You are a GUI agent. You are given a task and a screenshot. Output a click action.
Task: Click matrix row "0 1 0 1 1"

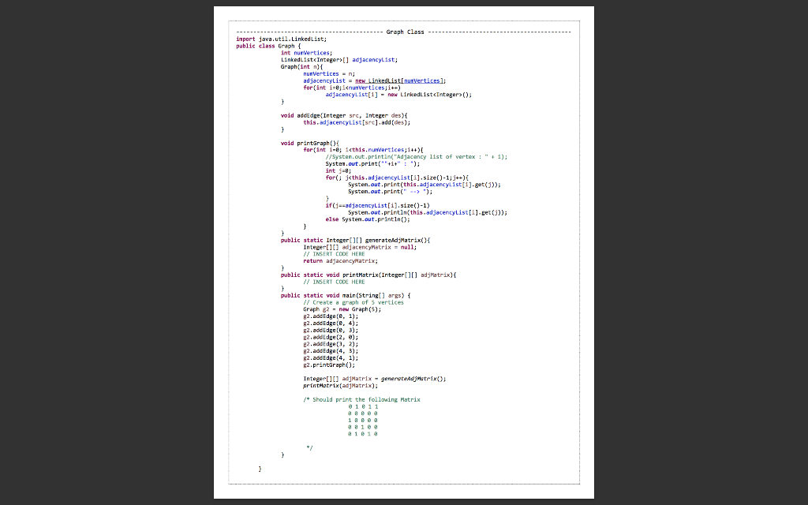pos(363,406)
